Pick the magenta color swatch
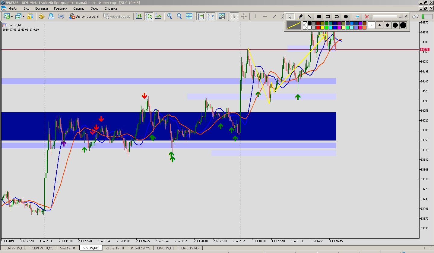 [x=339, y=28]
